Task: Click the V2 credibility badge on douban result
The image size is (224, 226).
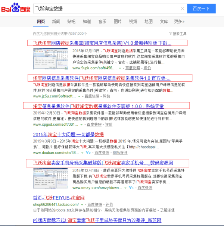Action: (88, 153)
